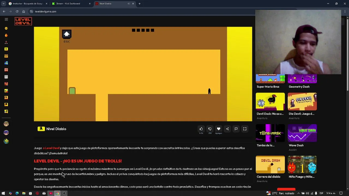Expand the tab search dropdown
The height and width of the screenshot is (196, 349).
[x=3, y=4]
